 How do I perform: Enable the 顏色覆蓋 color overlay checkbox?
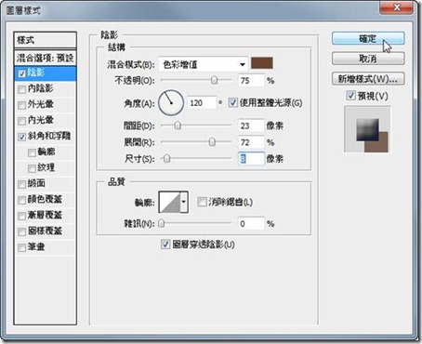click(x=21, y=200)
